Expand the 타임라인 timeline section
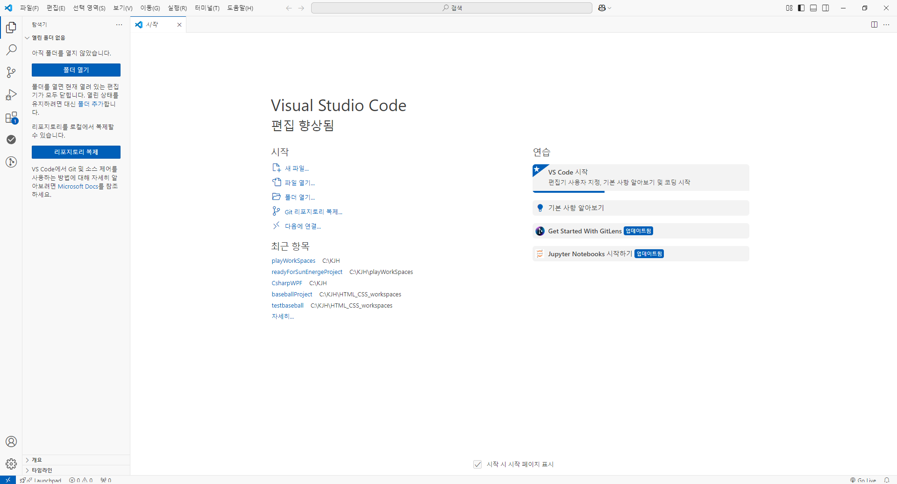 pos(76,470)
